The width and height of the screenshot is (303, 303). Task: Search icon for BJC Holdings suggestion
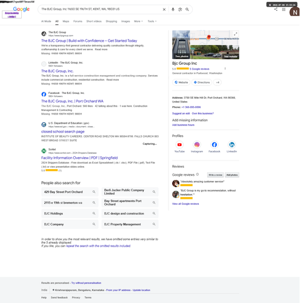click(94, 213)
